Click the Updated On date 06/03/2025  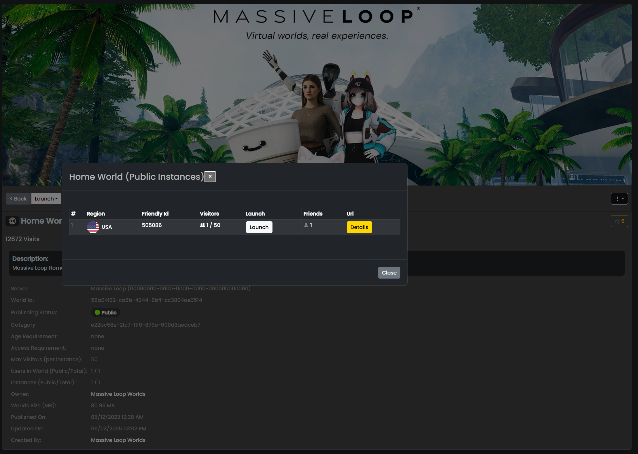(x=119, y=428)
